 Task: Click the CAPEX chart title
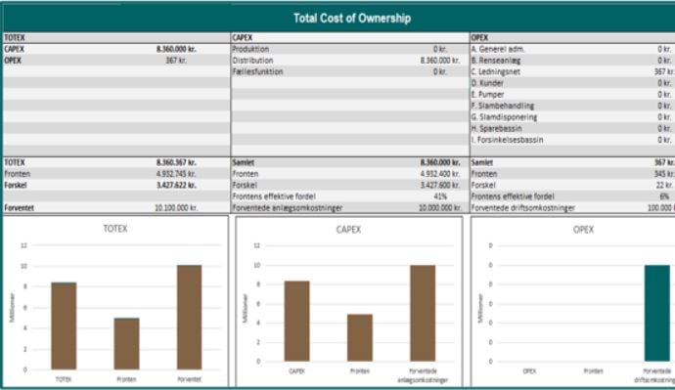pyautogui.click(x=348, y=230)
